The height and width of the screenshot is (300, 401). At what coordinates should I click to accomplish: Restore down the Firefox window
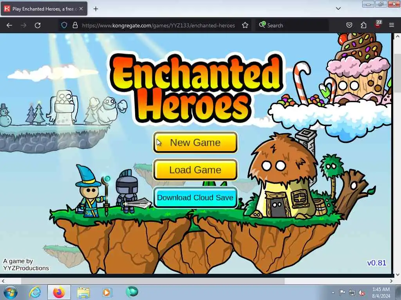(x=381, y=4)
